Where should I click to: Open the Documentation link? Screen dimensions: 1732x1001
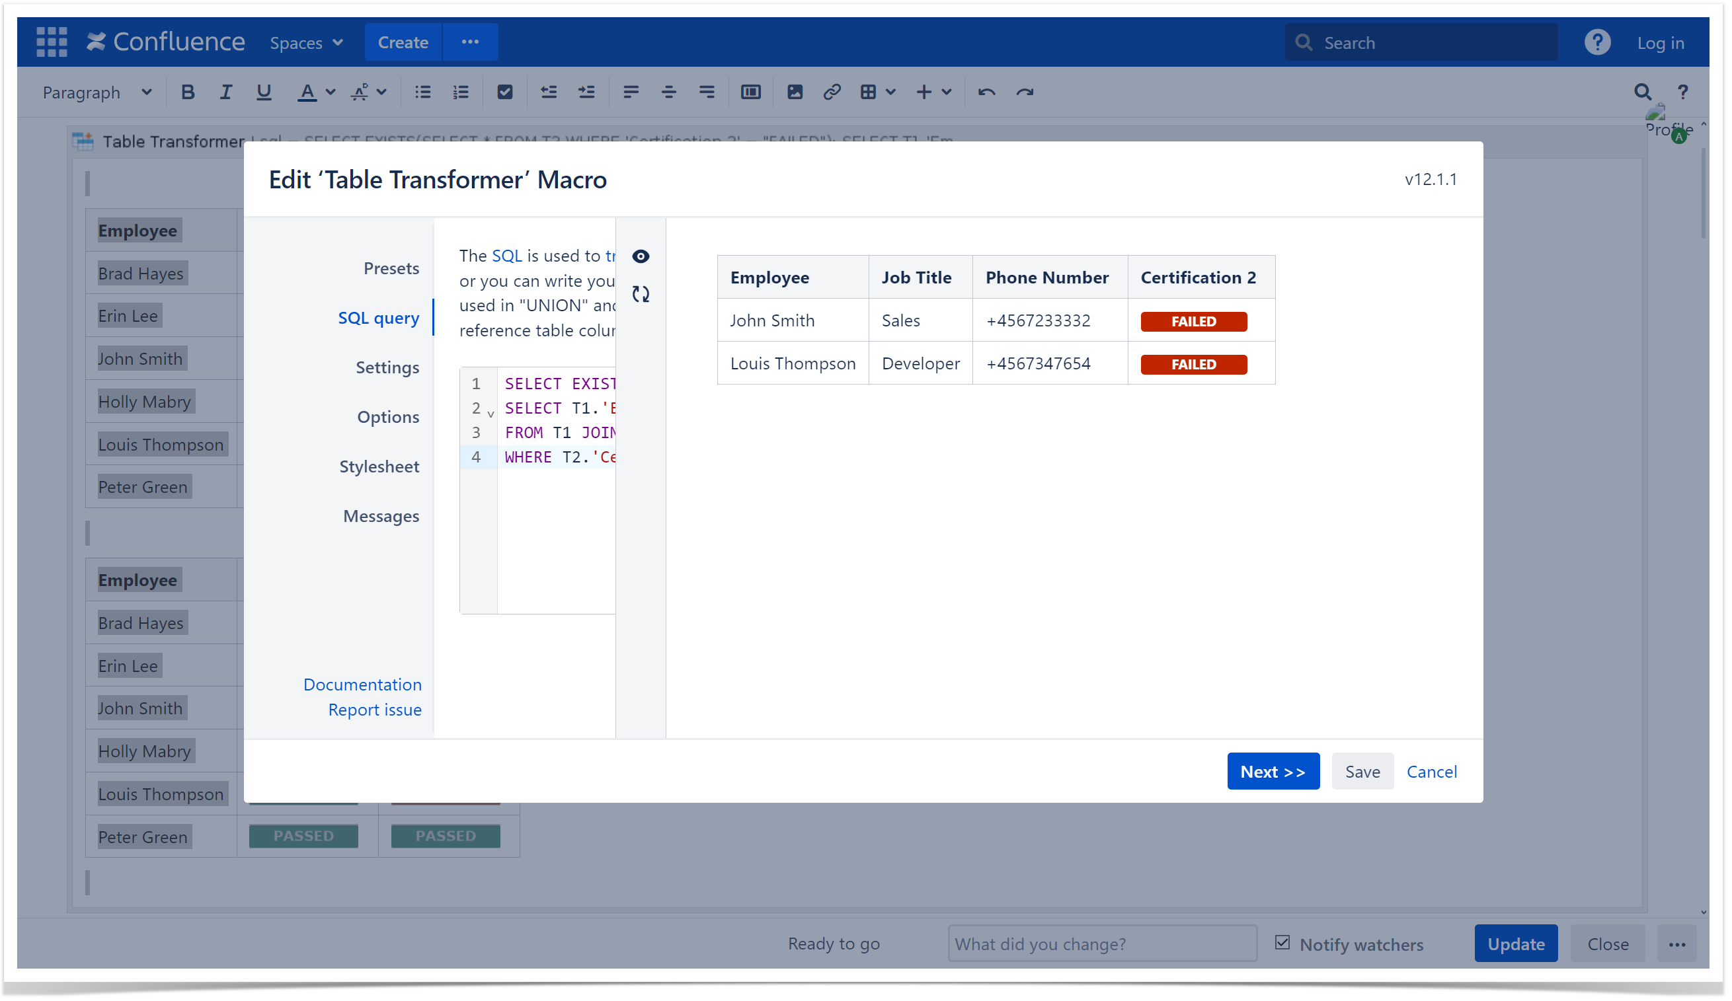pyautogui.click(x=362, y=685)
